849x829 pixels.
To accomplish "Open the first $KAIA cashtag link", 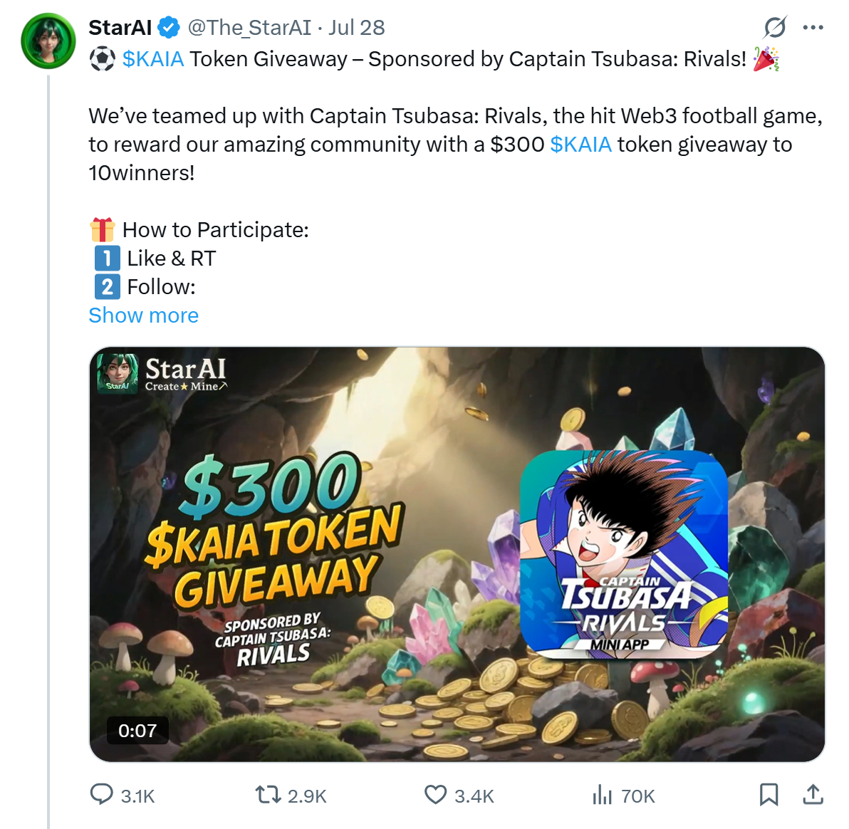I will click(153, 59).
